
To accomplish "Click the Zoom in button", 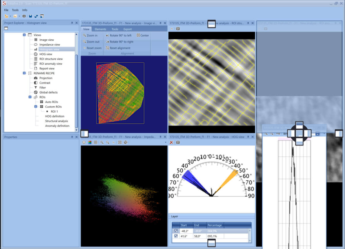I will point(90,35).
